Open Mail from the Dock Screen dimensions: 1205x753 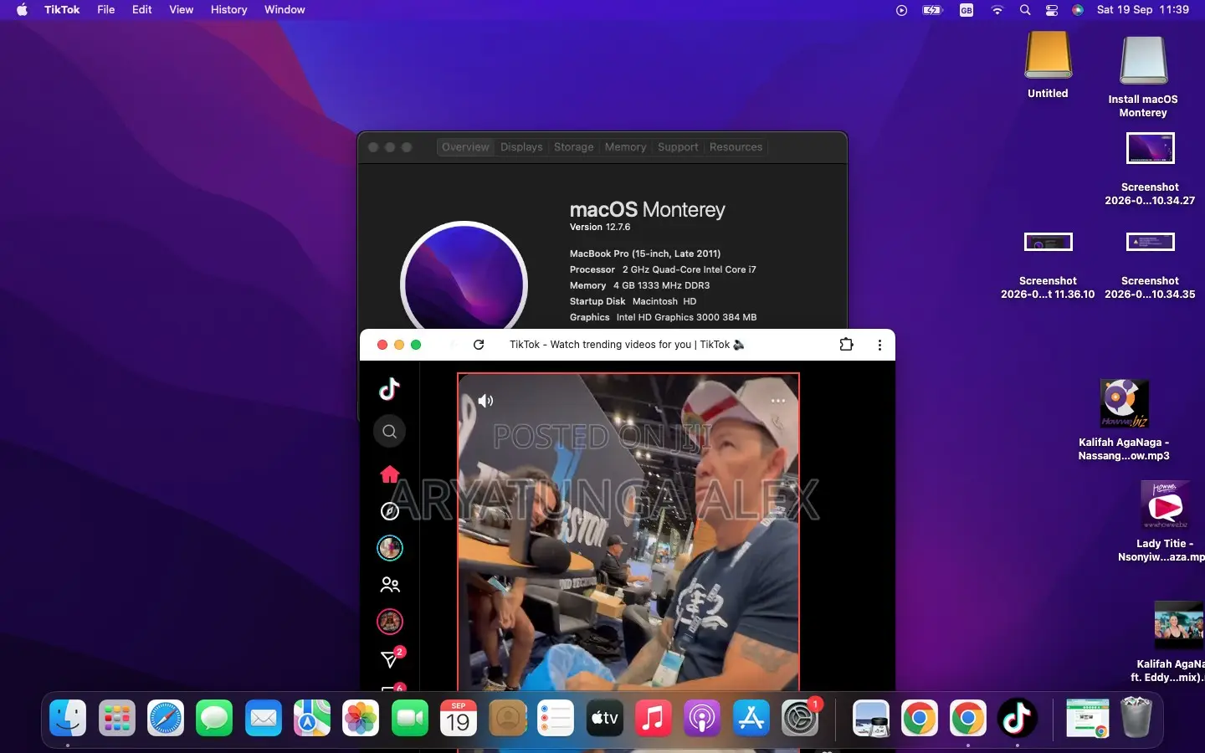(x=264, y=718)
